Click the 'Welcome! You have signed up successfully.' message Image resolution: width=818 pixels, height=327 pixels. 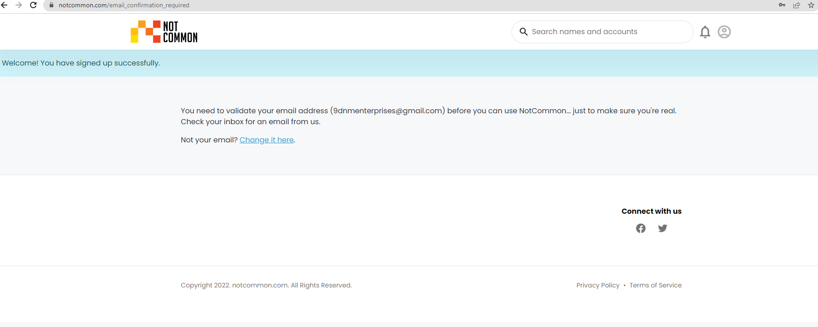(x=81, y=63)
